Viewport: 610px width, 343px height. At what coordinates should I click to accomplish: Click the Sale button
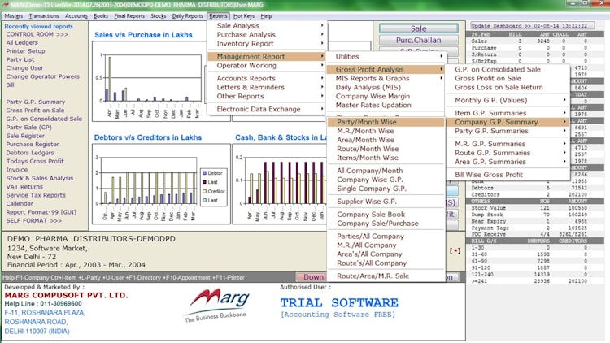click(x=419, y=28)
